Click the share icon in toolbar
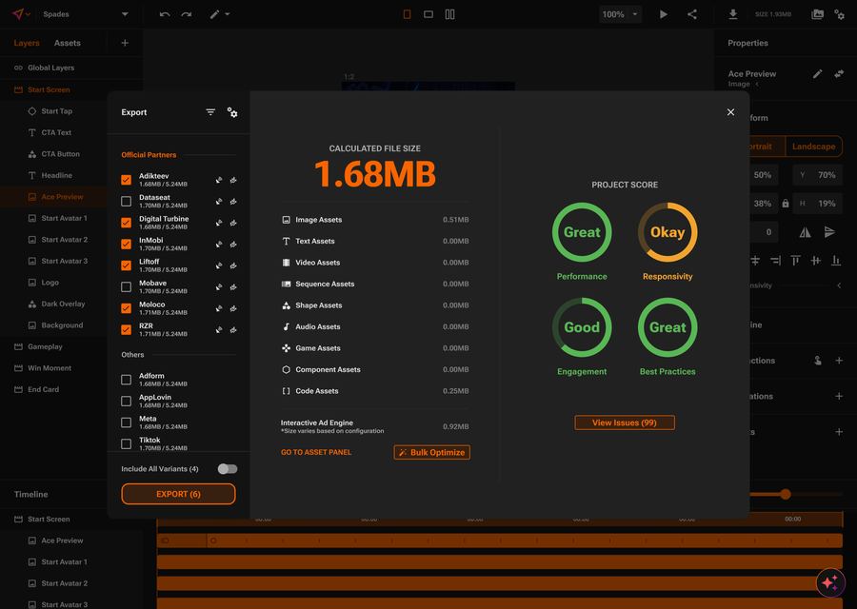 692,14
